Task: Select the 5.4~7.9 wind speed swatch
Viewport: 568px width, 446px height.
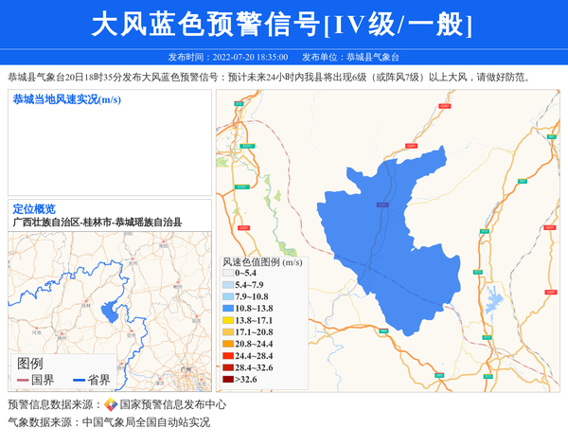Action: tap(227, 285)
